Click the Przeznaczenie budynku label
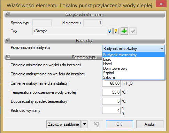The height and width of the screenshot is (133, 169). tap(30, 48)
